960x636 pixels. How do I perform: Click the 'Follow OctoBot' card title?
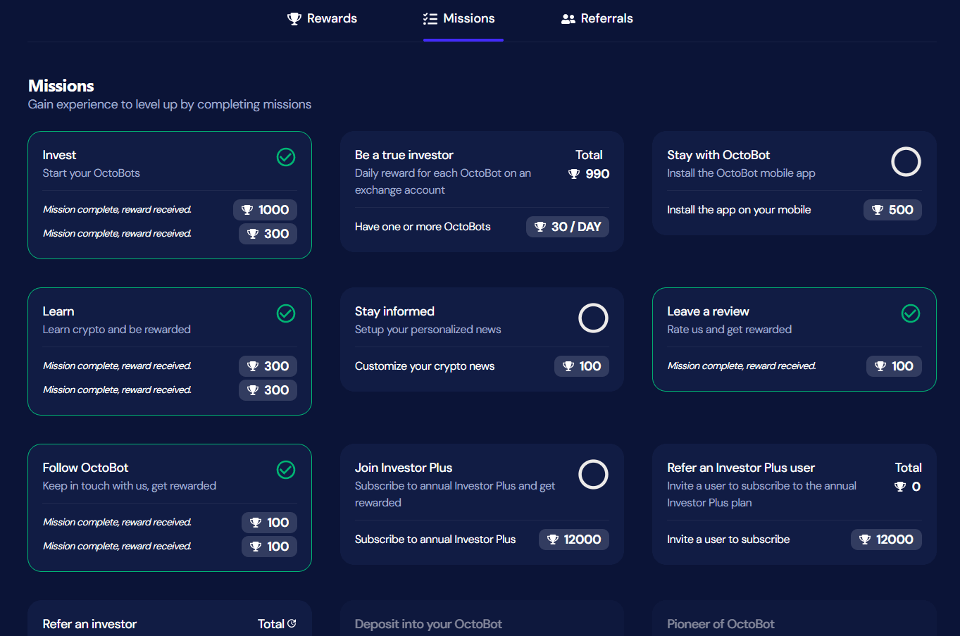(85, 468)
